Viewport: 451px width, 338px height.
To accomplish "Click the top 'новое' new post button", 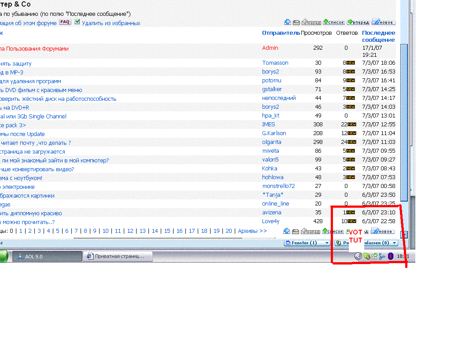I will [383, 22].
